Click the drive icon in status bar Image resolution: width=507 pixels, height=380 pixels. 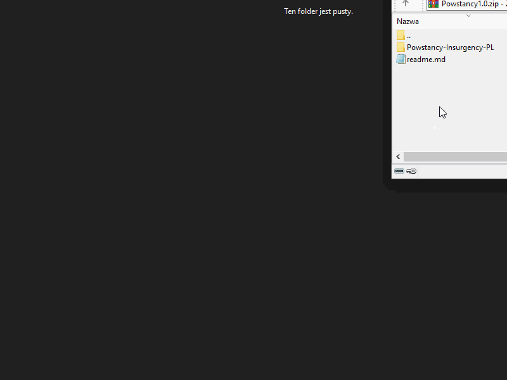pyautogui.click(x=399, y=171)
